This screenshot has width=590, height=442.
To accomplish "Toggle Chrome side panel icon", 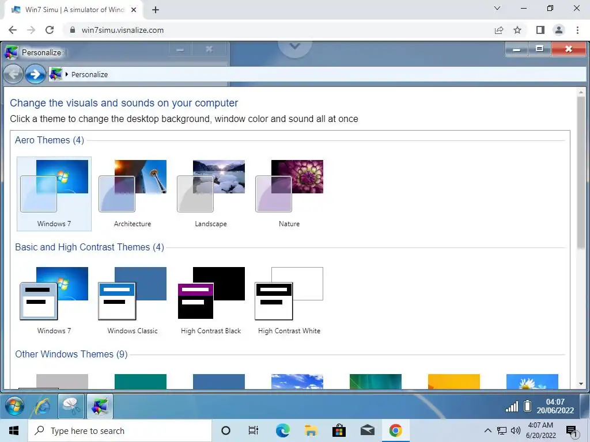I will pos(540,30).
